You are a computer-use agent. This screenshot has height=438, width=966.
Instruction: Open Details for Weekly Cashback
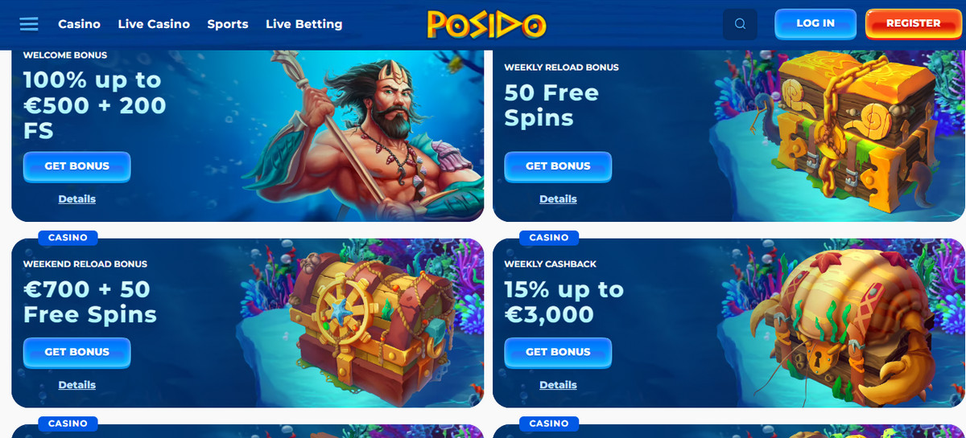558,385
